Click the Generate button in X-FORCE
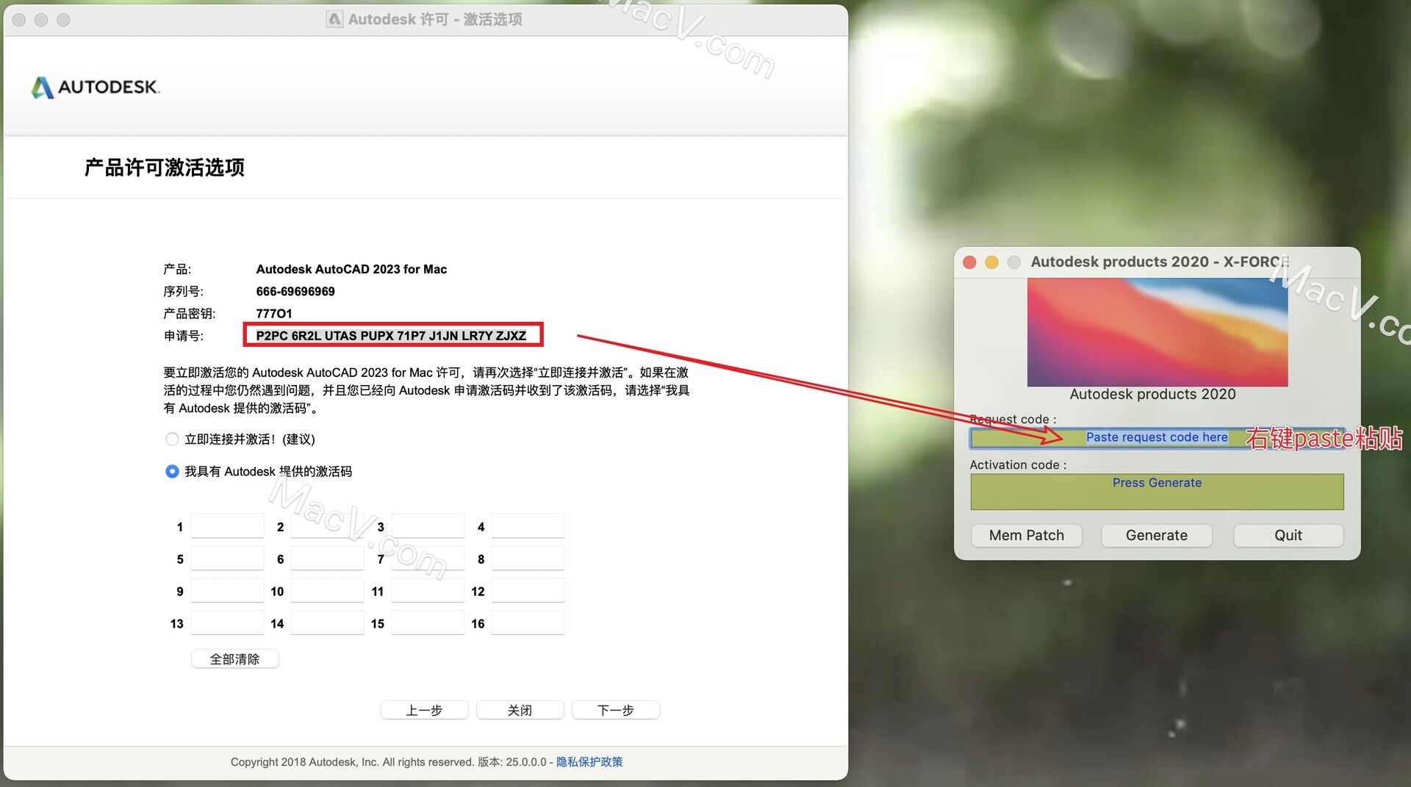Viewport: 1411px width, 787px height. pyautogui.click(x=1157, y=536)
